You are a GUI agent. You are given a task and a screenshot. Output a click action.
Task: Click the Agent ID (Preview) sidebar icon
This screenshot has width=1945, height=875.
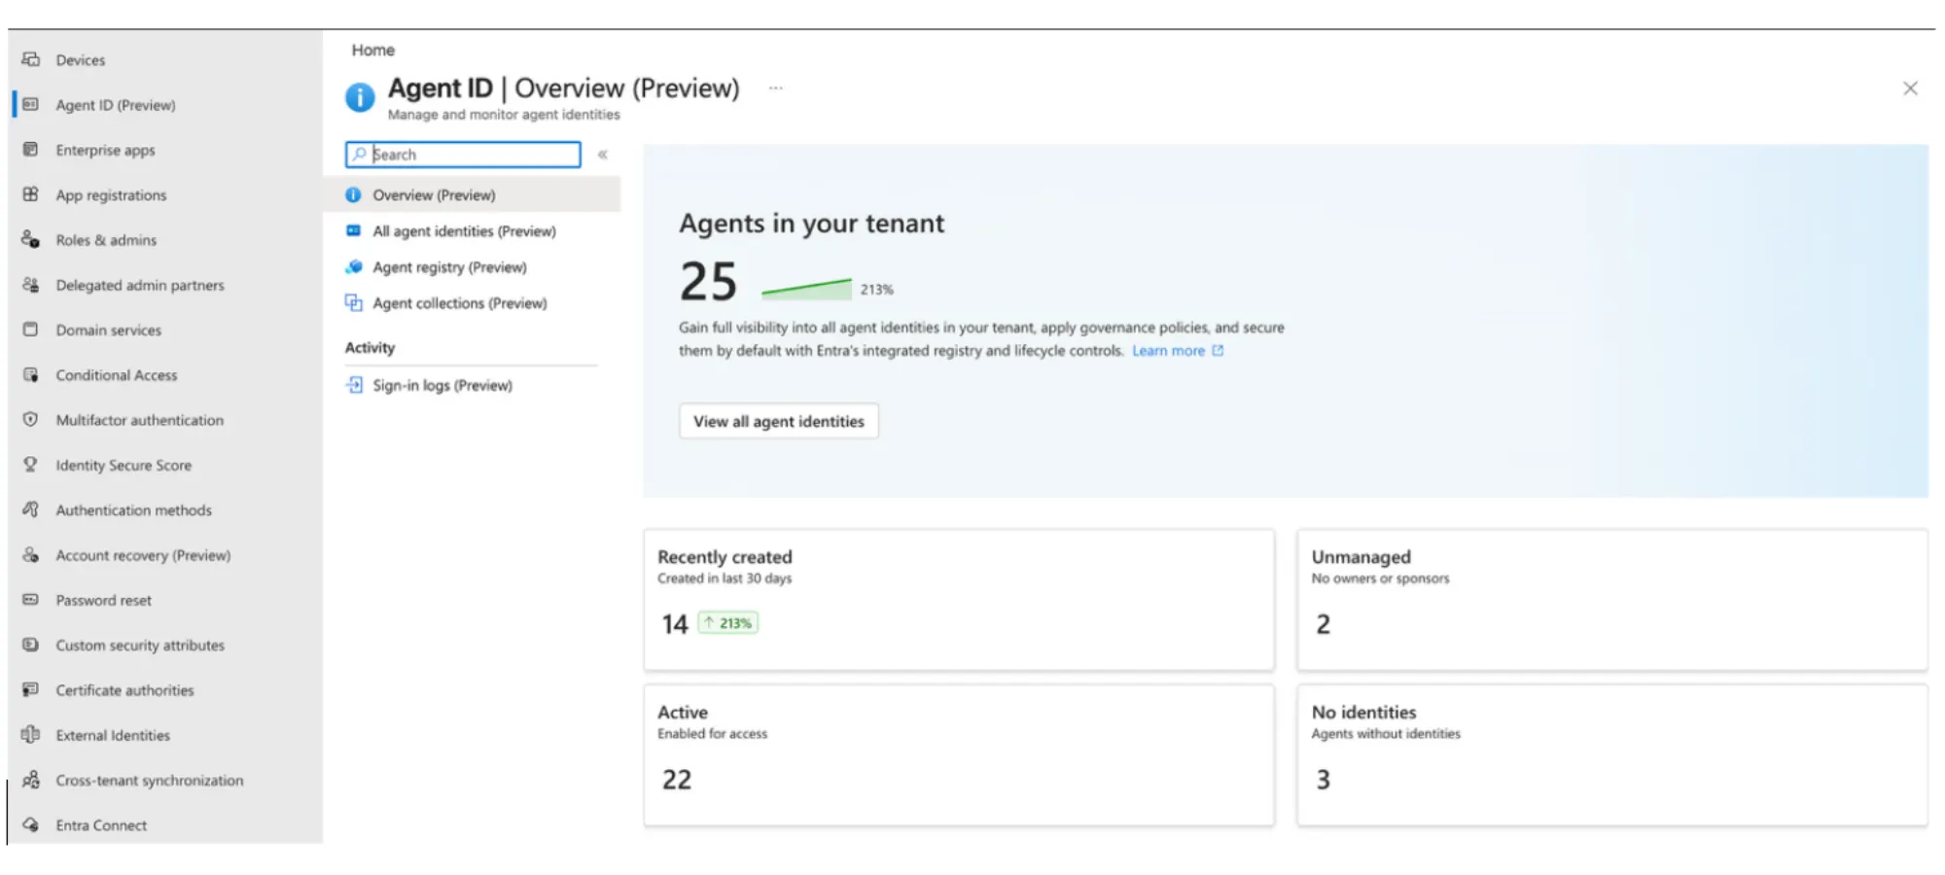[x=31, y=104]
